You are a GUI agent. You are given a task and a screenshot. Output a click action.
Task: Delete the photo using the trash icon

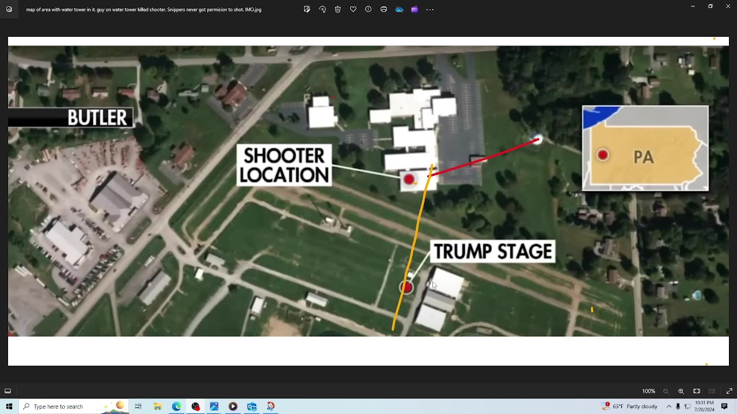coord(338,9)
